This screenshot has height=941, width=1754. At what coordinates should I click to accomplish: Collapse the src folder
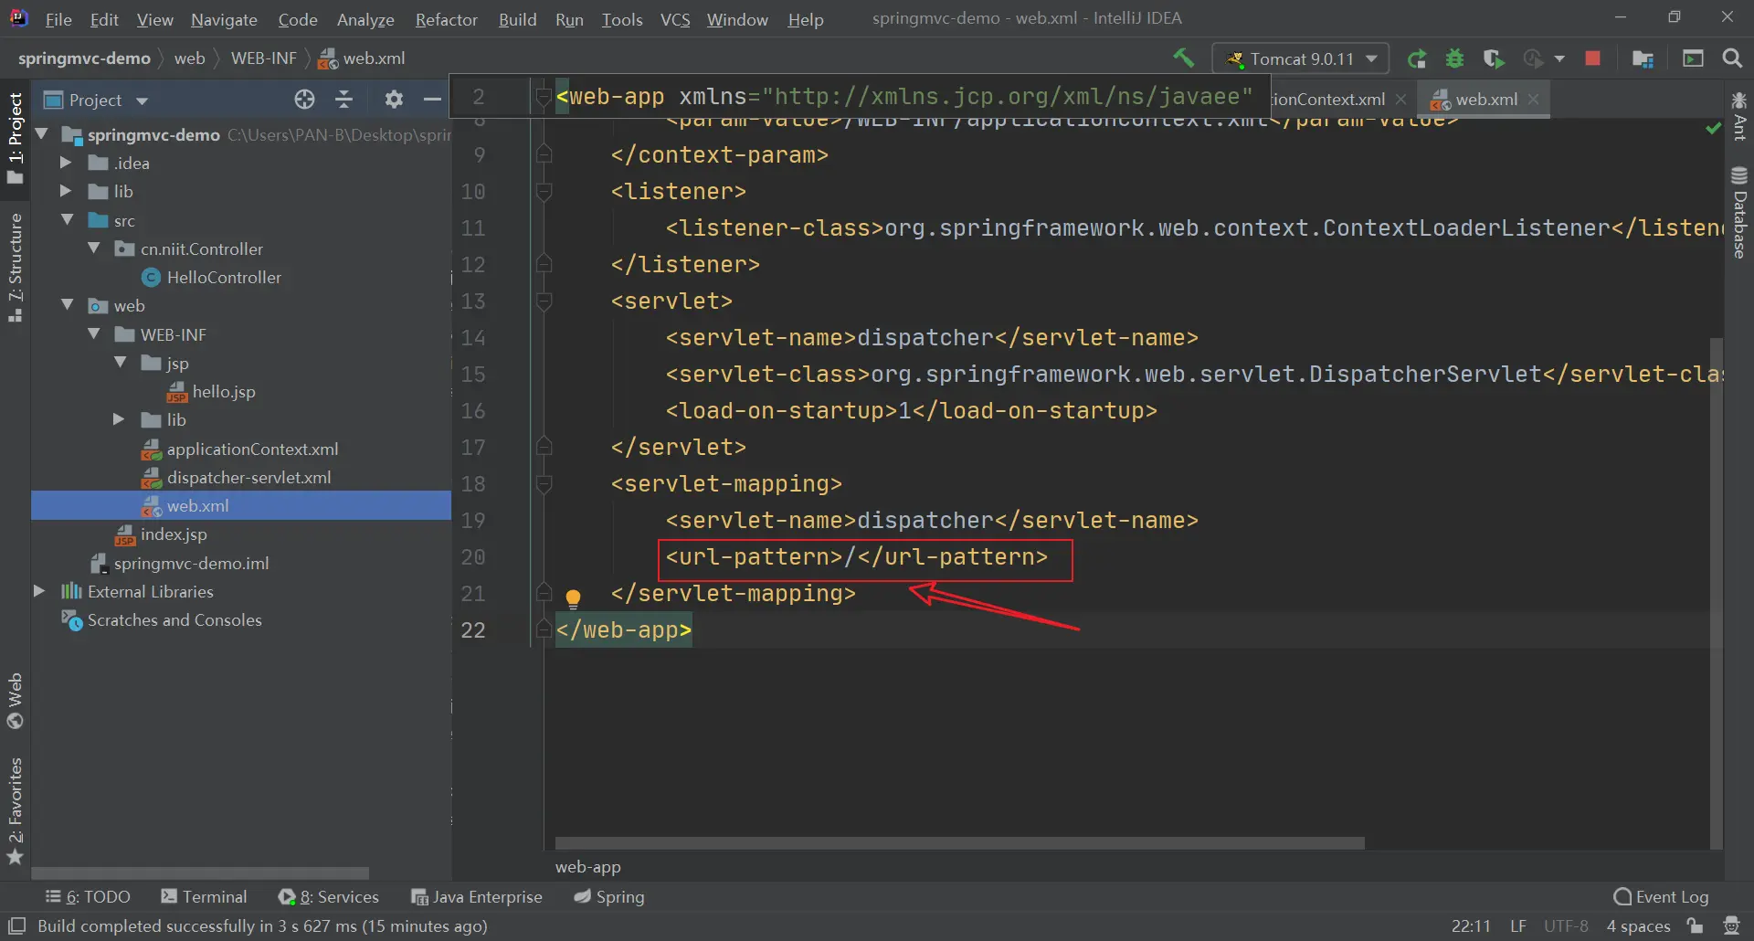67,220
